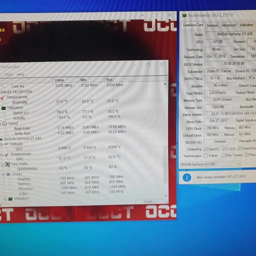This screenshot has height=256, width=256.
Task: Click the Fans PWM fan icon
Action: [7, 164]
